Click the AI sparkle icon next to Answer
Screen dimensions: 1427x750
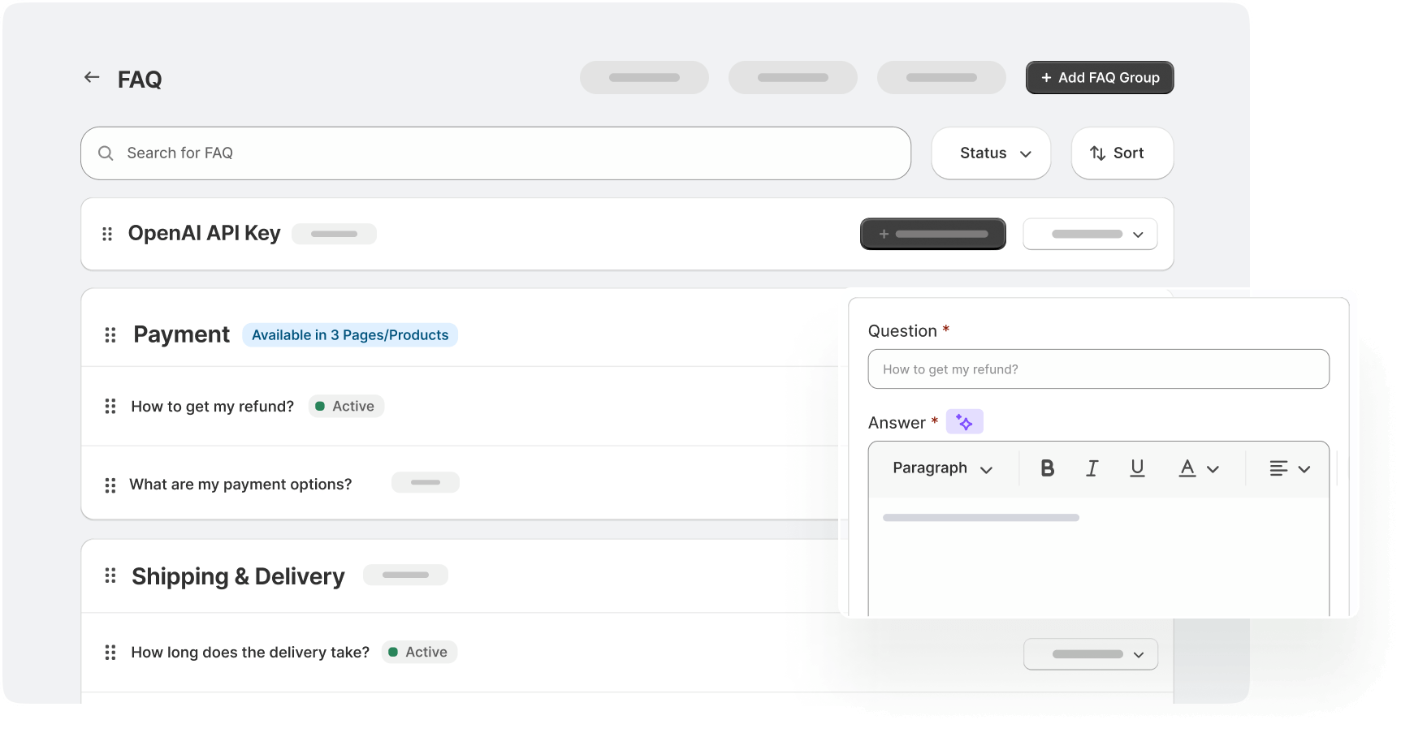tap(965, 421)
